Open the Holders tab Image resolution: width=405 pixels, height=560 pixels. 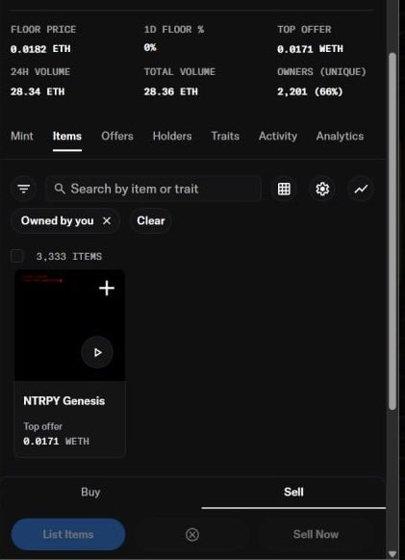tap(172, 136)
